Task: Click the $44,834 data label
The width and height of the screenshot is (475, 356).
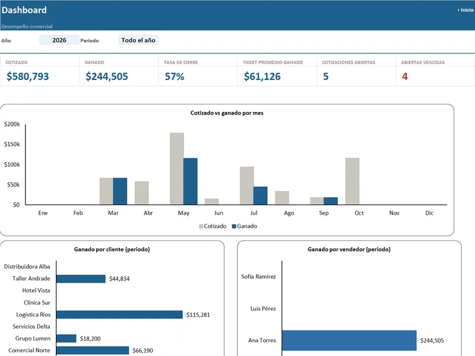Action: pyautogui.click(x=119, y=279)
